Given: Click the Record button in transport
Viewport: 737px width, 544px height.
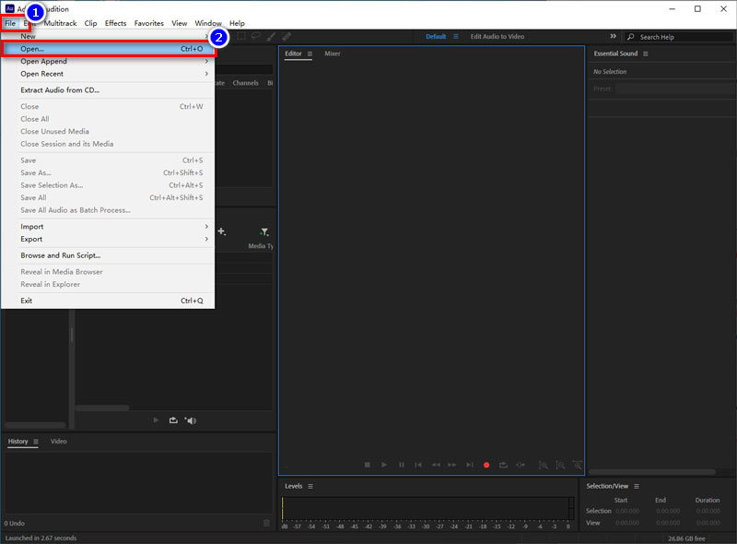Looking at the screenshot, I should pos(486,466).
